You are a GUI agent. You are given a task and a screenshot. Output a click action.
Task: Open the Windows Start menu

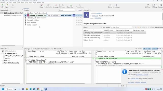tap(3, 89)
